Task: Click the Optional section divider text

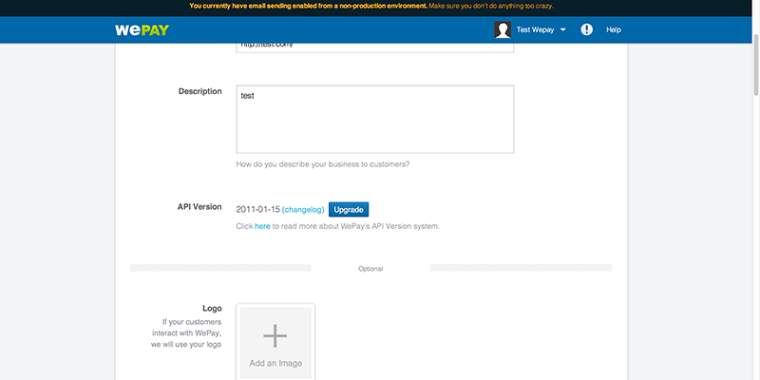Action: [x=370, y=269]
